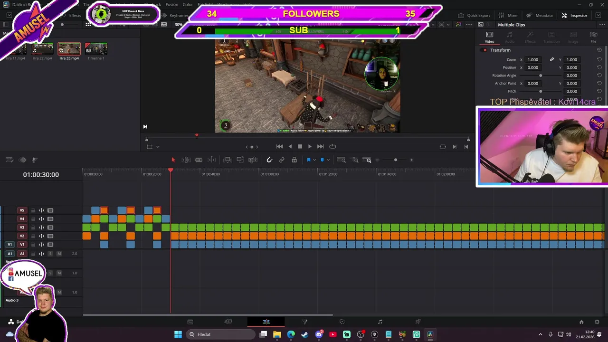Click the zoom in plus button
The width and height of the screenshot is (608, 342).
pos(411,160)
